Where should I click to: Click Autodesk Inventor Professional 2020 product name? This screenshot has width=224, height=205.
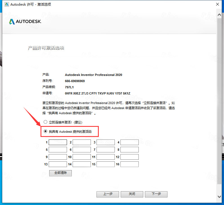93,75
